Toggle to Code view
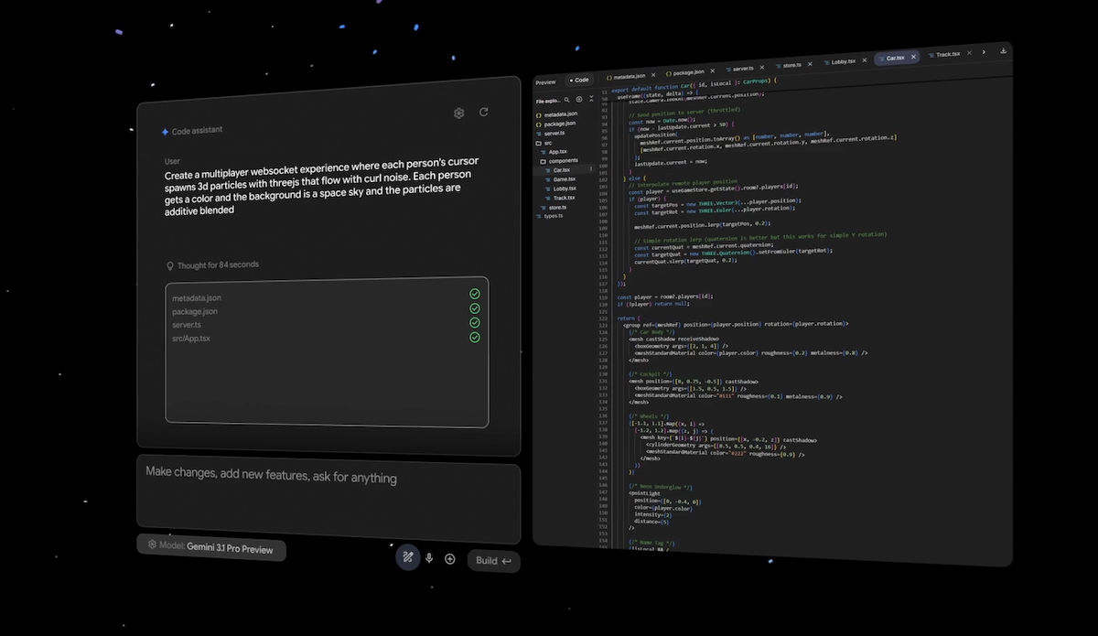 point(578,81)
